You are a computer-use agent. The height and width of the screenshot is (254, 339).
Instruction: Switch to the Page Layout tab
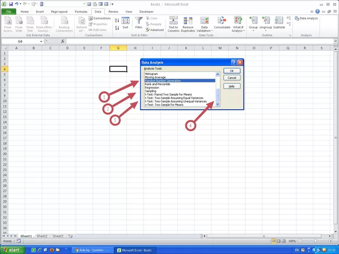[59, 11]
